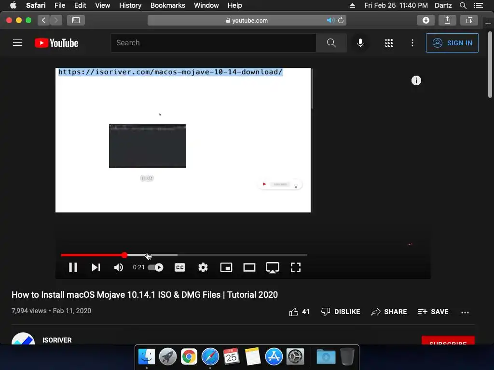494x370 pixels.
Task: Go to YouTube home via logo
Action: pos(56,43)
